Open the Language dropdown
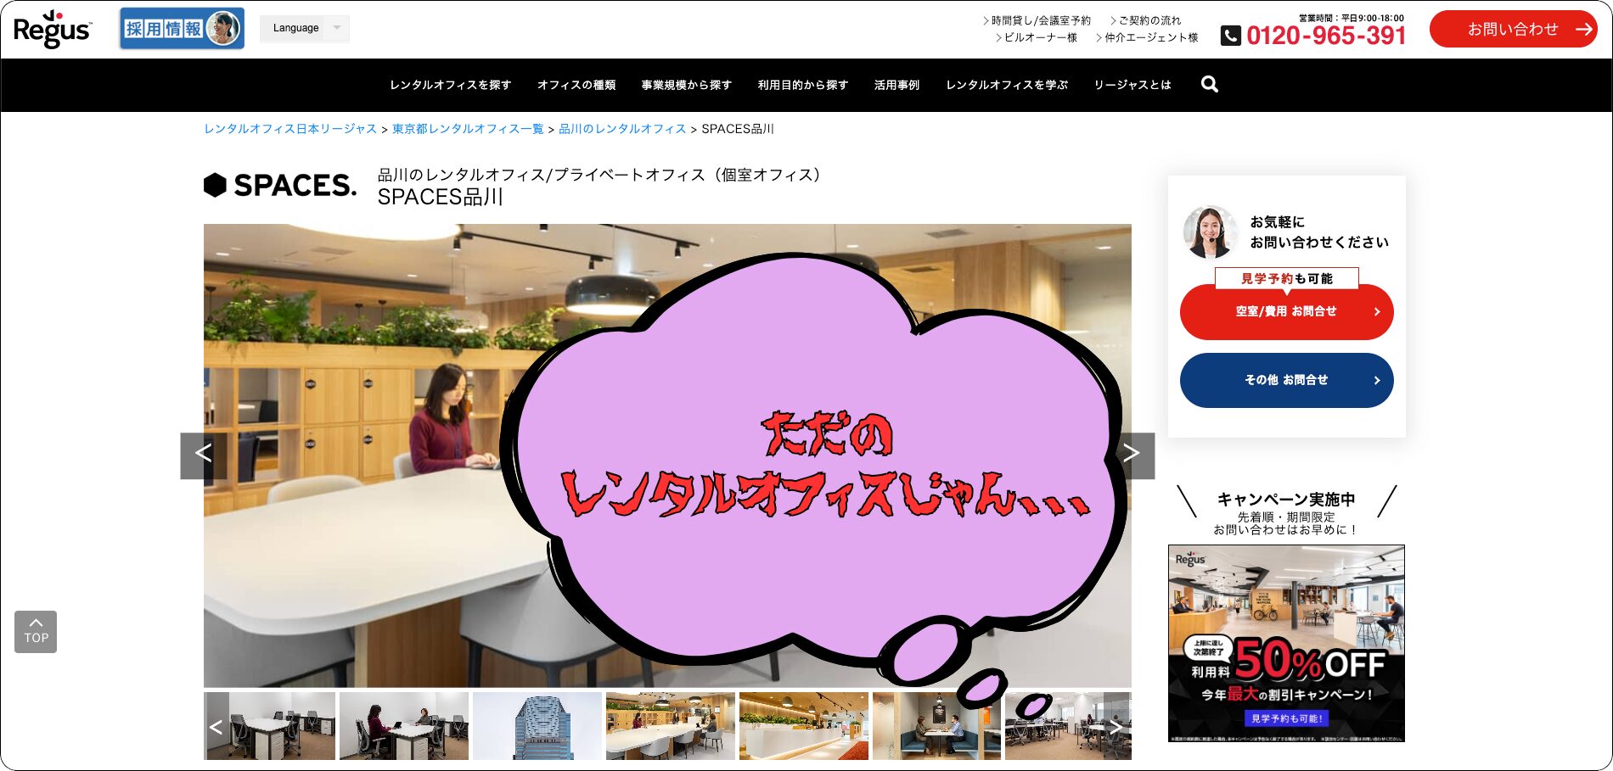The height and width of the screenshot is (771, 1613). [304, 28]
